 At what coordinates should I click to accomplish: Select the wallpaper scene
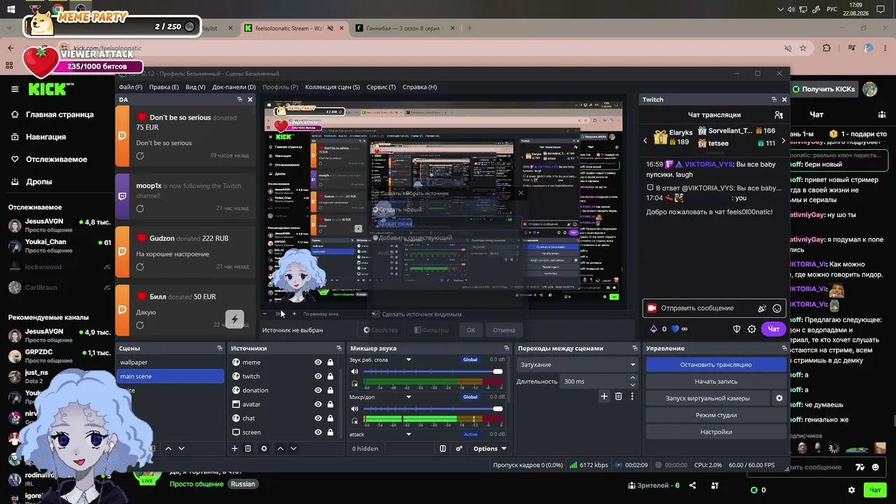[171, 363]
